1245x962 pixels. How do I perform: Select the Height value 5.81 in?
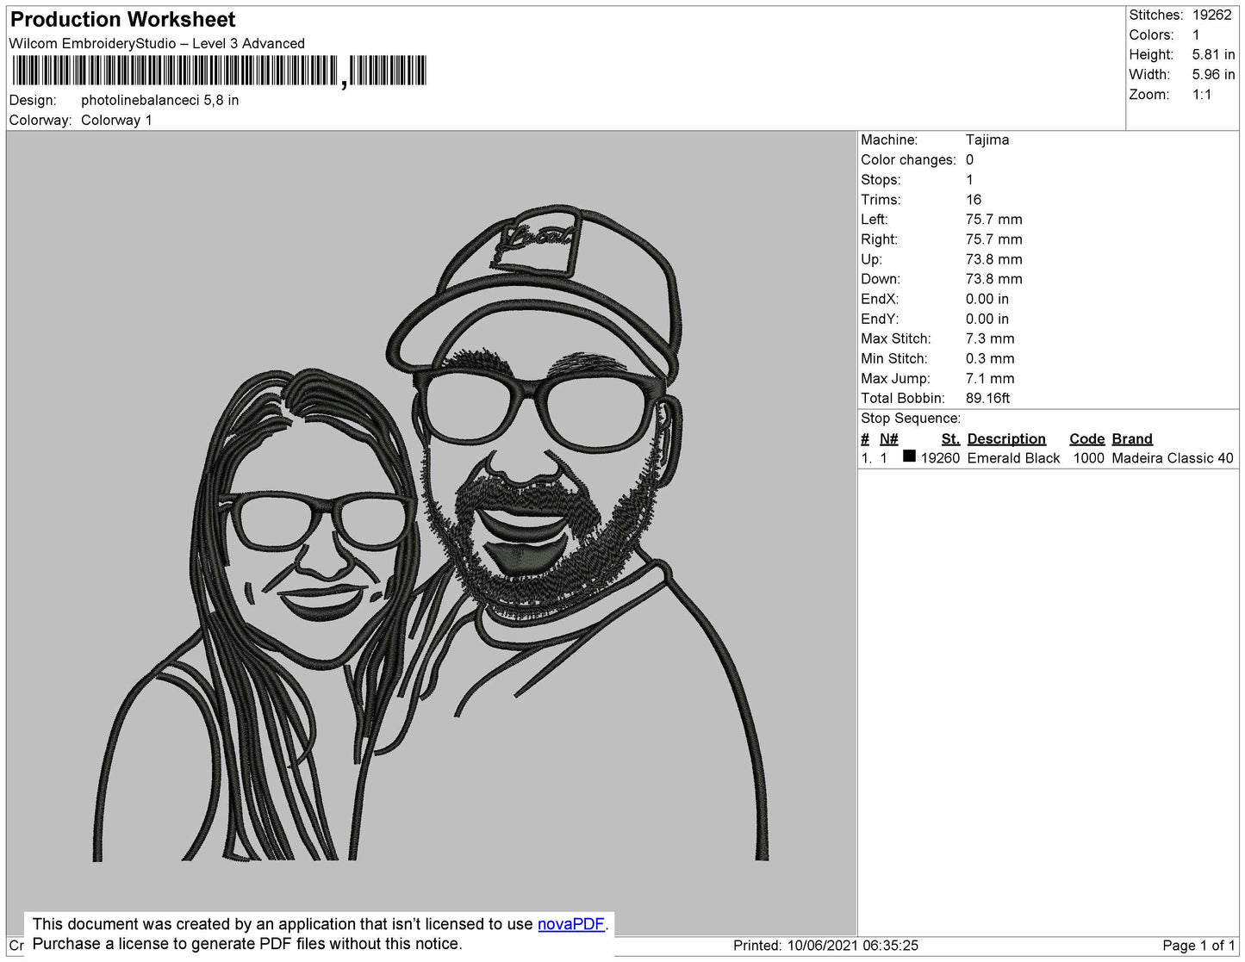[1214, 55]
